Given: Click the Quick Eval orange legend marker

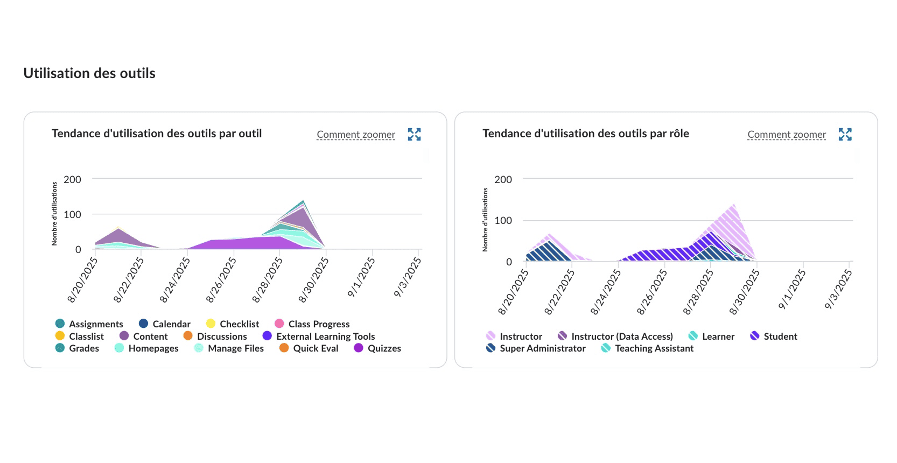Looking at the screenshot, I should coord(284,348).
